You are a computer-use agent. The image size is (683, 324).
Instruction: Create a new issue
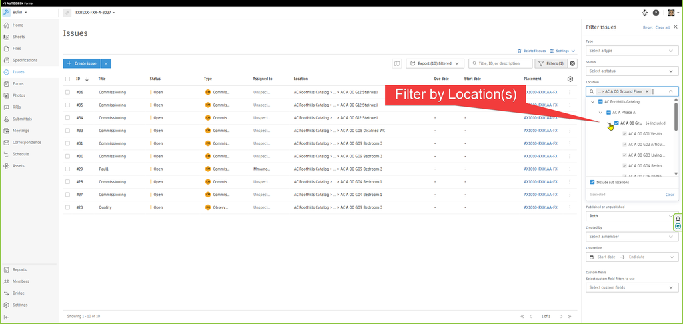click(x=82, y=63)
